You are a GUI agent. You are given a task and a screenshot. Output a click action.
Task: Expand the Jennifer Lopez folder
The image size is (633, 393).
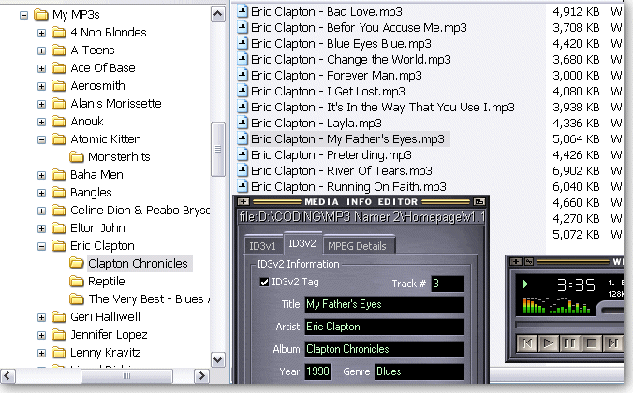coord(41,335)
